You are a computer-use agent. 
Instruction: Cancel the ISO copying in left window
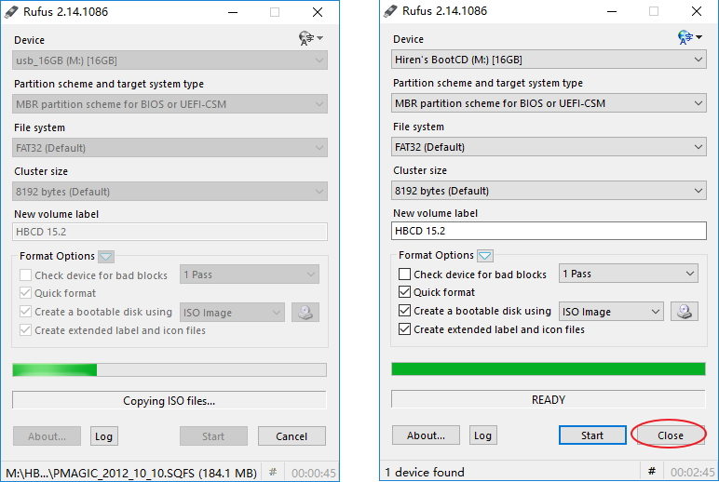292,436
